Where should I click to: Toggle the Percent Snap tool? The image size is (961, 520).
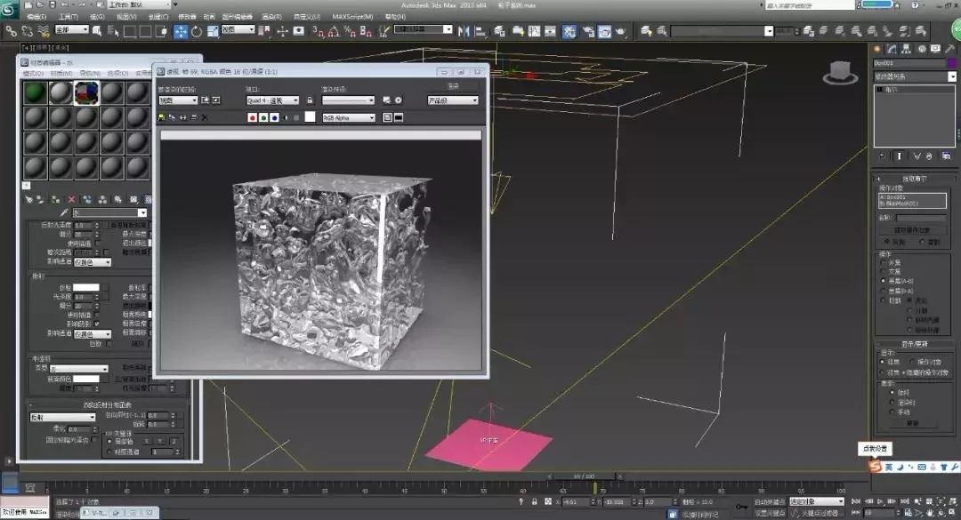(x=350, y=31)
